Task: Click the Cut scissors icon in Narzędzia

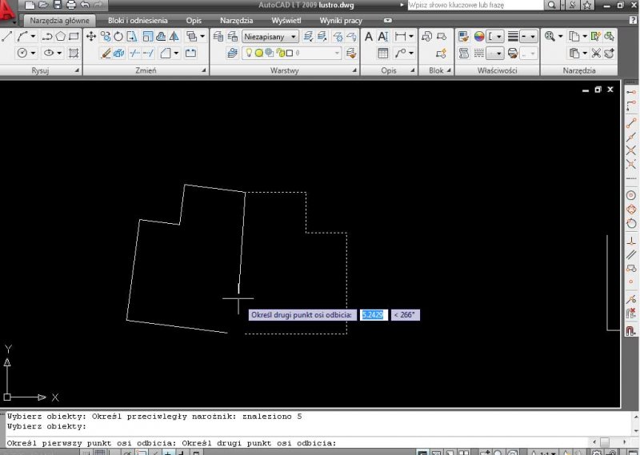Action: (595, 54)
